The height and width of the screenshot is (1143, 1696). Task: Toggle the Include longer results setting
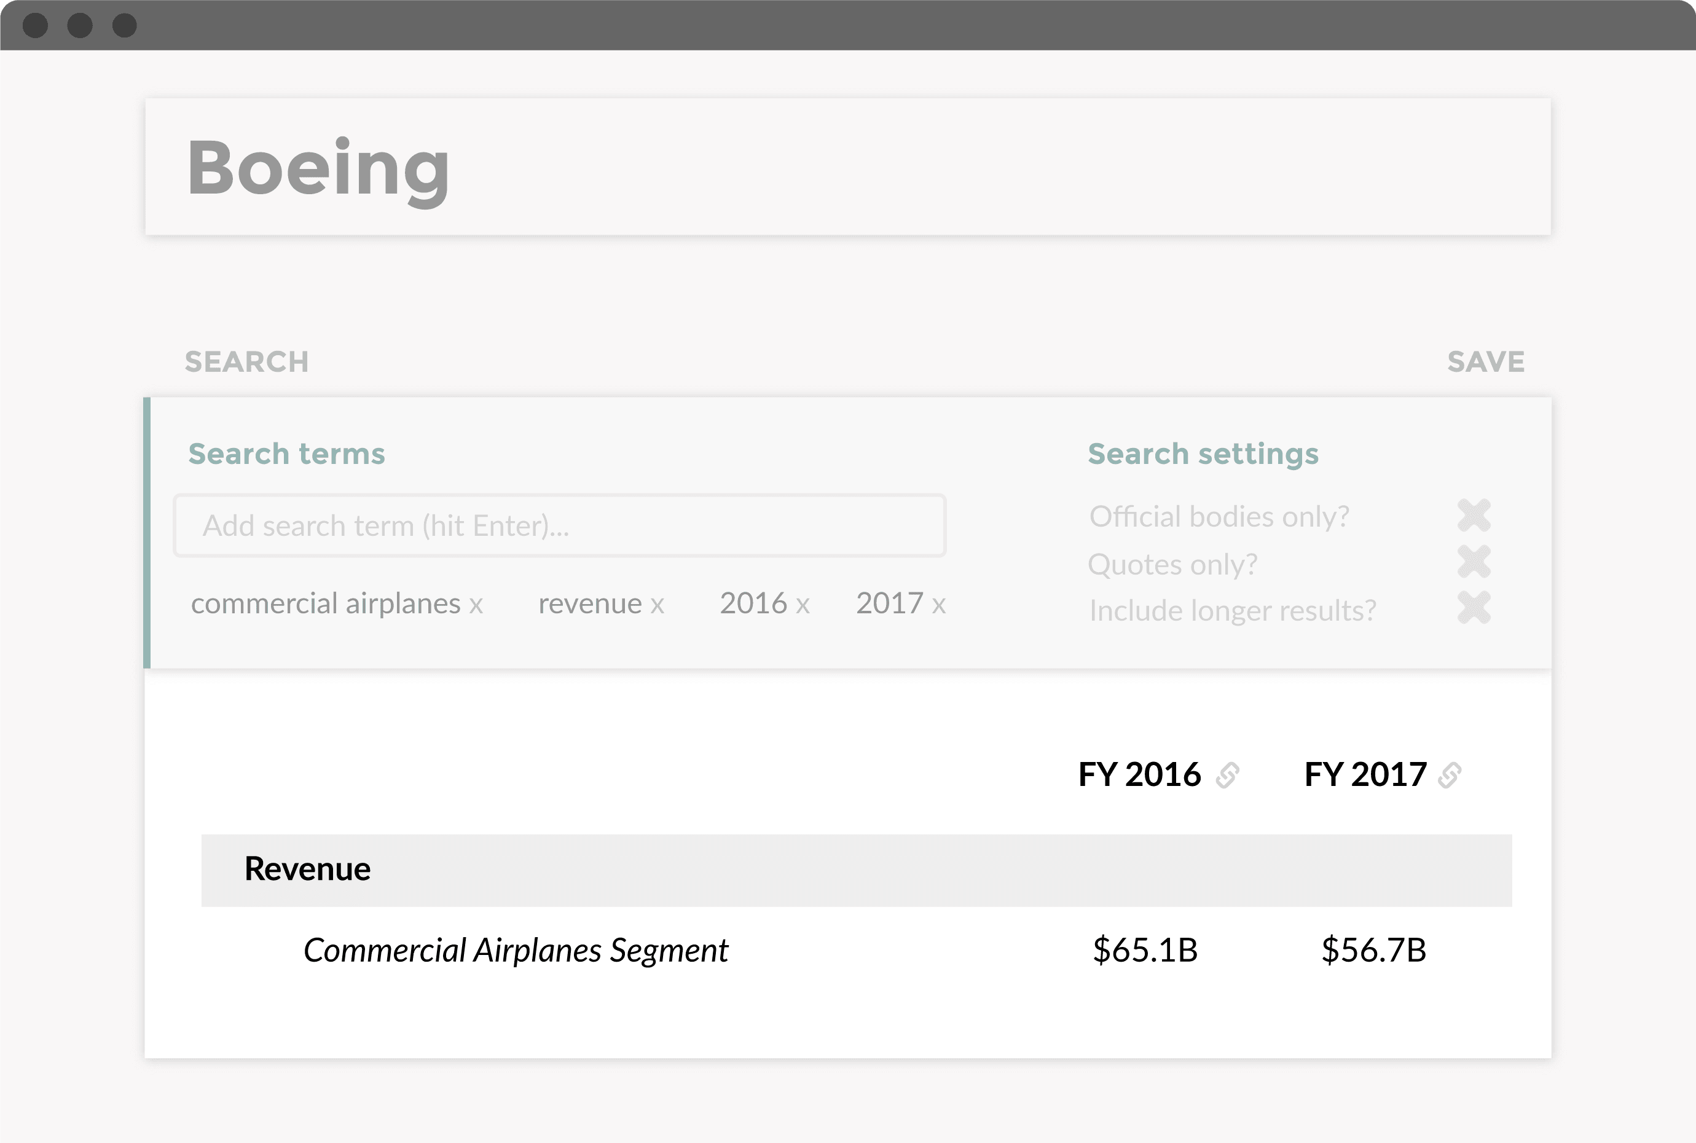(1474, 608)
